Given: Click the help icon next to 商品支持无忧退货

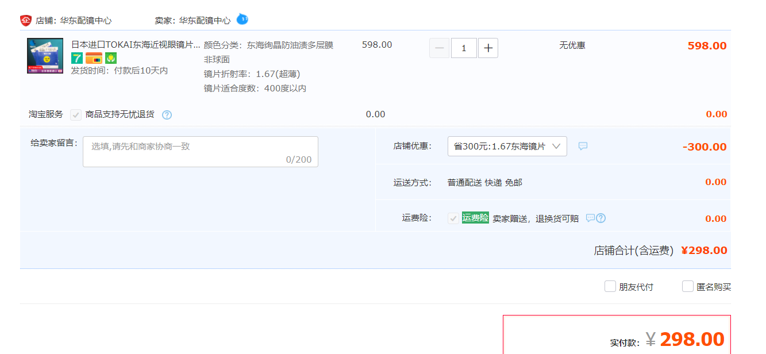Looking at the screenshot, I should click(167, 114).
